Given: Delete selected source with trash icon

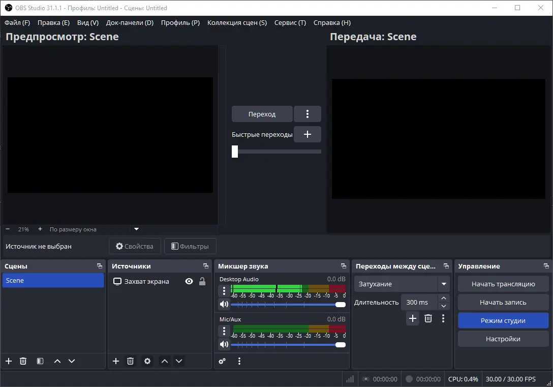Looking at the screenshot, I should tap(130, 361).
